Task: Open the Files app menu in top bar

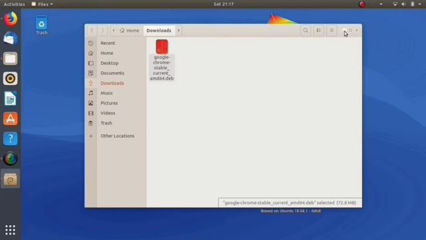Action: [x=42, y=4]
